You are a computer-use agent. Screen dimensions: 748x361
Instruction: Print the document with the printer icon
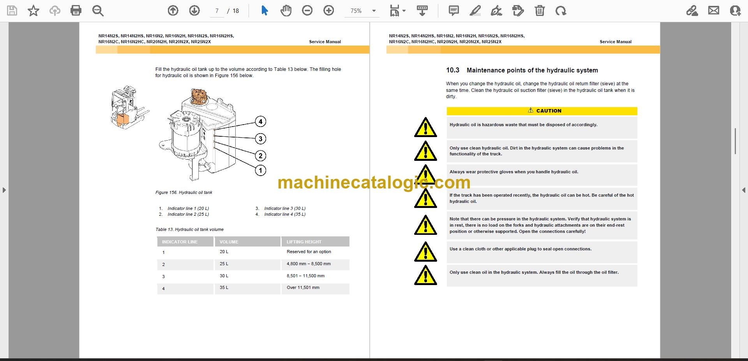click(x=76, y=11)
